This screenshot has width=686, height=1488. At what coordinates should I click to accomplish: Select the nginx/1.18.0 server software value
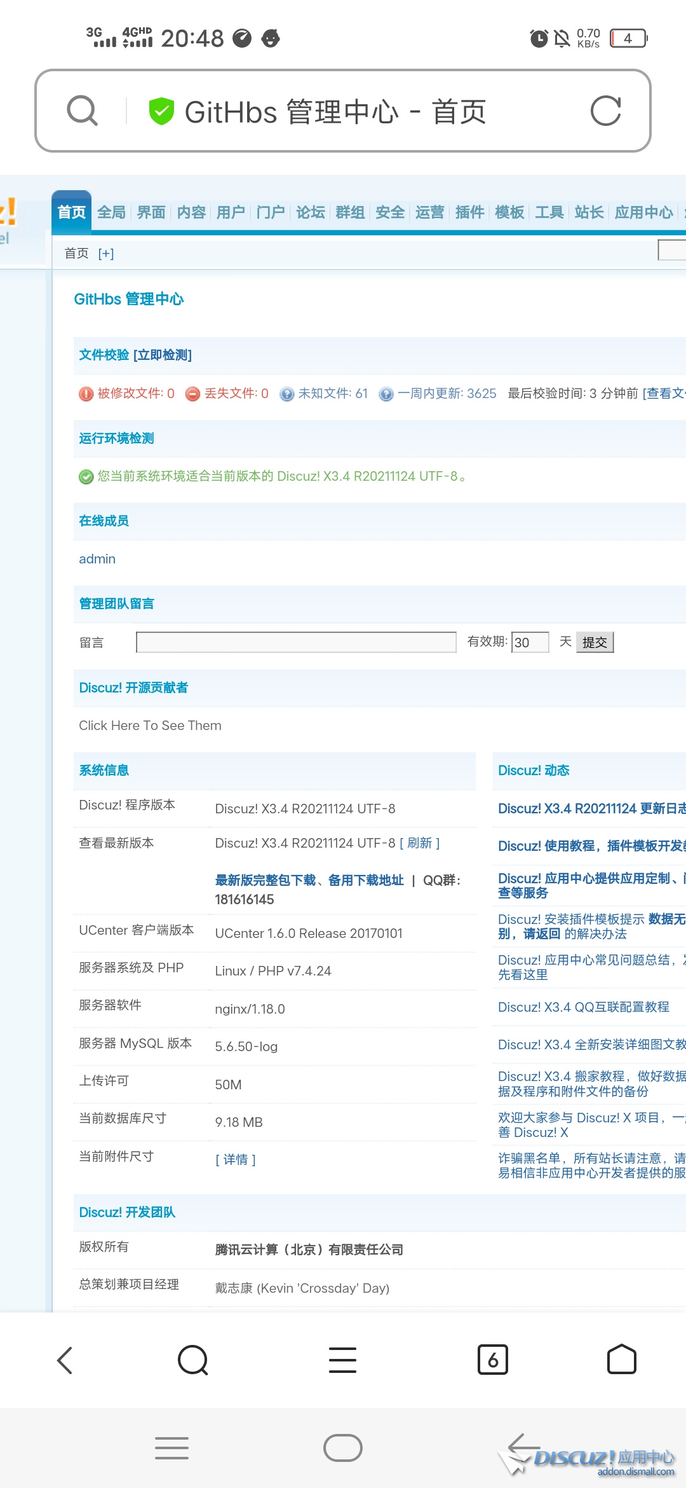pos(250,1009)
